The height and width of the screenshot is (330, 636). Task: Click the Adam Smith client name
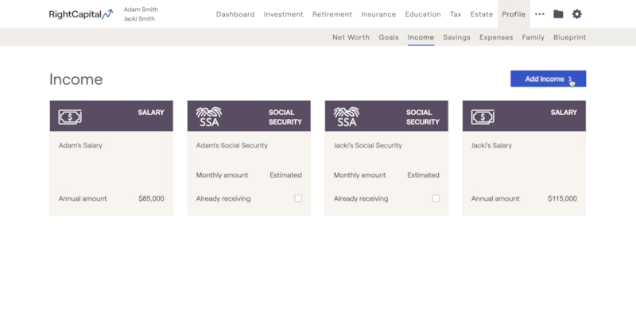(x=141, y=10)
